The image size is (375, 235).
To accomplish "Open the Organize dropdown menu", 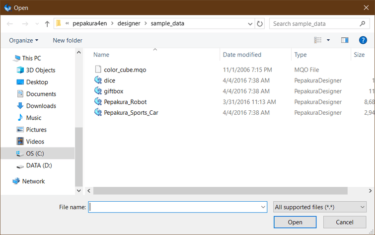I will pos(23,40).
